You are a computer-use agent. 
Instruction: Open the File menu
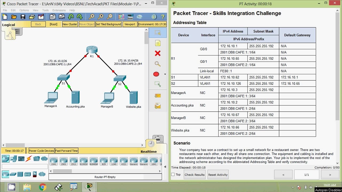click(5, 10)
